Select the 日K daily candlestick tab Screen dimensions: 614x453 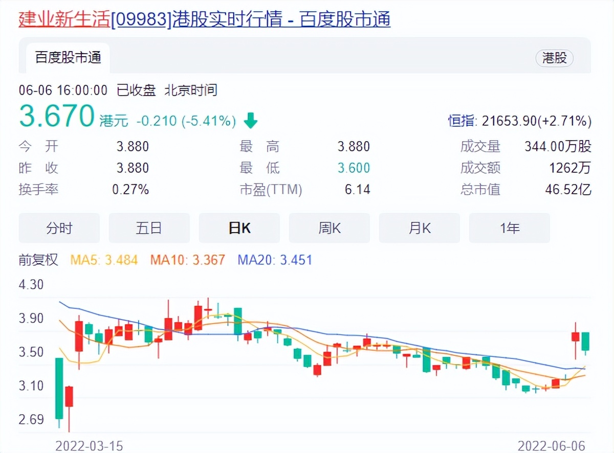click(x=239, y=228)
